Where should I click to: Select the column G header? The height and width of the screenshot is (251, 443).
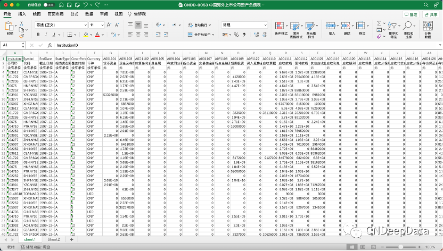click(110, 53)
